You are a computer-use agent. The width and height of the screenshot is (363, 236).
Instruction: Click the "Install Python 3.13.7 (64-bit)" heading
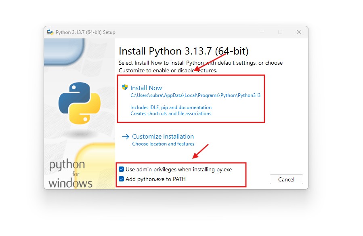[x=183, y=51]
